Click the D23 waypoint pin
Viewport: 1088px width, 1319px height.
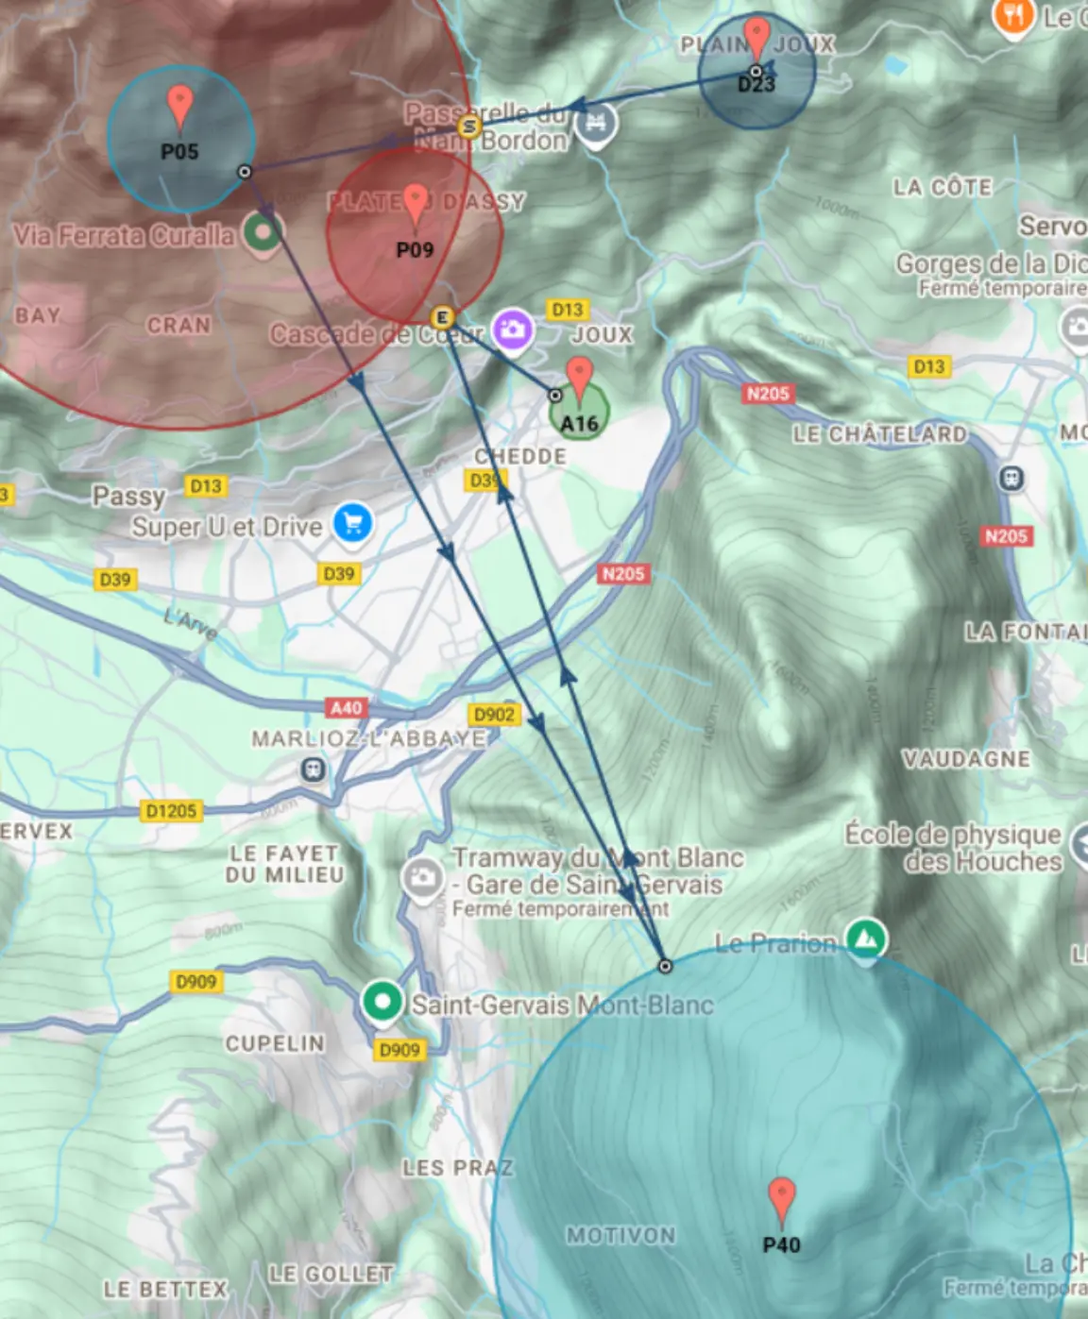(756, 38)
